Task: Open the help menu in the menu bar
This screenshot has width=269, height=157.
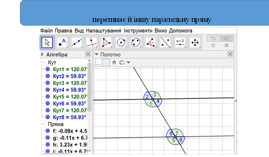Action: [180, 31]
